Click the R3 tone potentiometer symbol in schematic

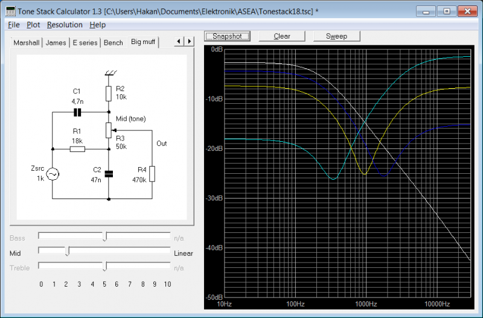pos(109,130)
